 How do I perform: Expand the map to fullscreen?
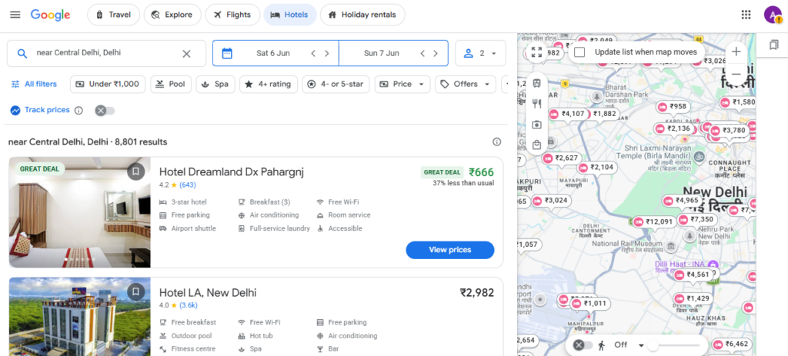coord(536,52)
